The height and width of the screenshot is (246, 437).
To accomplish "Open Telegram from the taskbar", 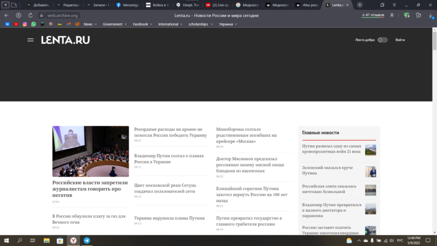I will pos(86,240).
